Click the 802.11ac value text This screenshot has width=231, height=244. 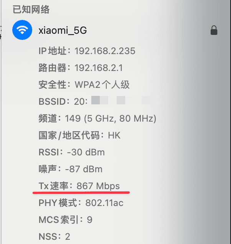pos(104,203)
